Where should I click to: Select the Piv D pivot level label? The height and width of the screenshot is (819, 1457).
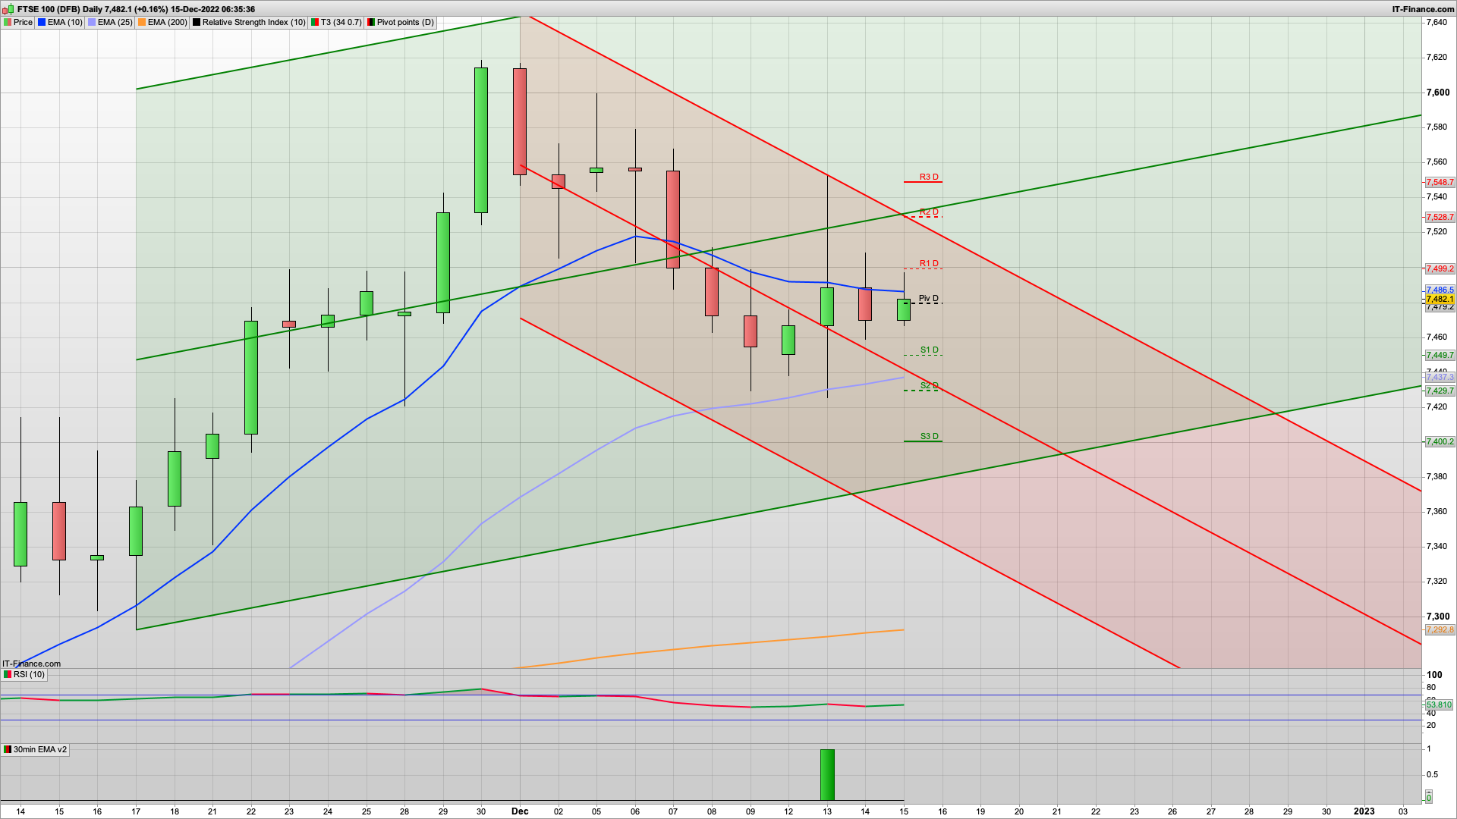pyautogui.click(x=927, y=299)
